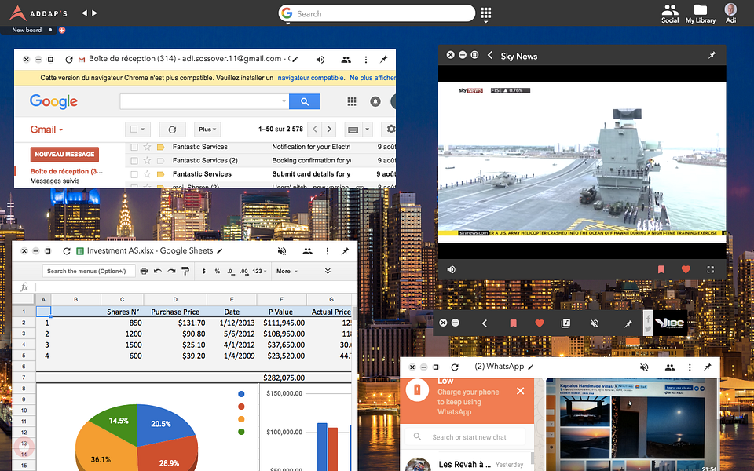Reload the Google Sheets window
754x471 pixels.
pyautogui.click(x=67, y=251)
